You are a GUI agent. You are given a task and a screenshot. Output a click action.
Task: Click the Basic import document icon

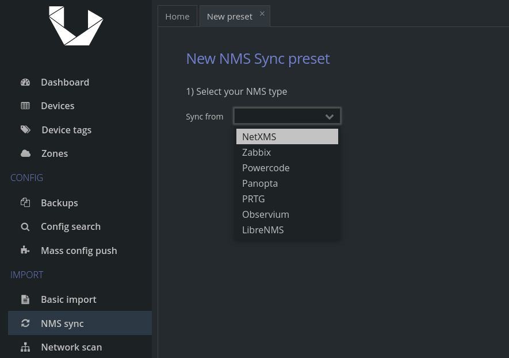pos(25,299)
